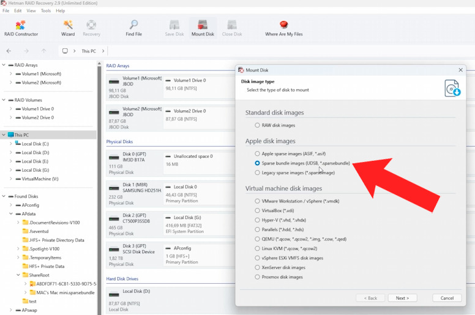This screenshot has width=475, height=315.
Task: Open the RAID Constructor tool
Action: point(21,28)
